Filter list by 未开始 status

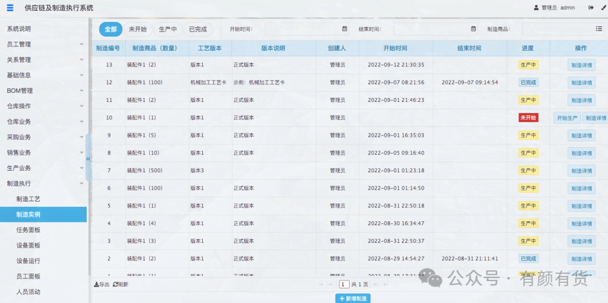[x=137, y=29]
